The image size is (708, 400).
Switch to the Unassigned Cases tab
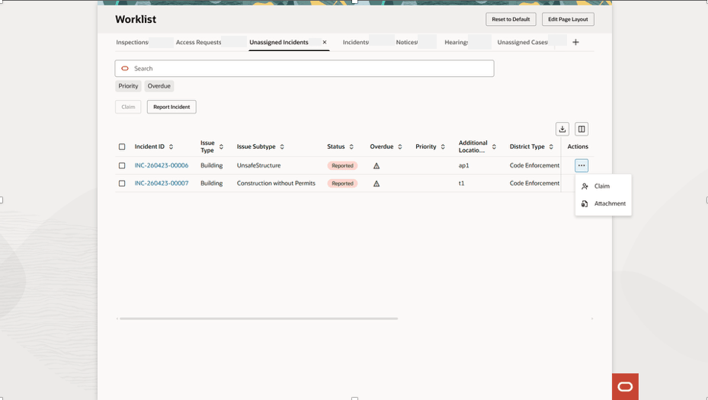(x=522, y=42)
